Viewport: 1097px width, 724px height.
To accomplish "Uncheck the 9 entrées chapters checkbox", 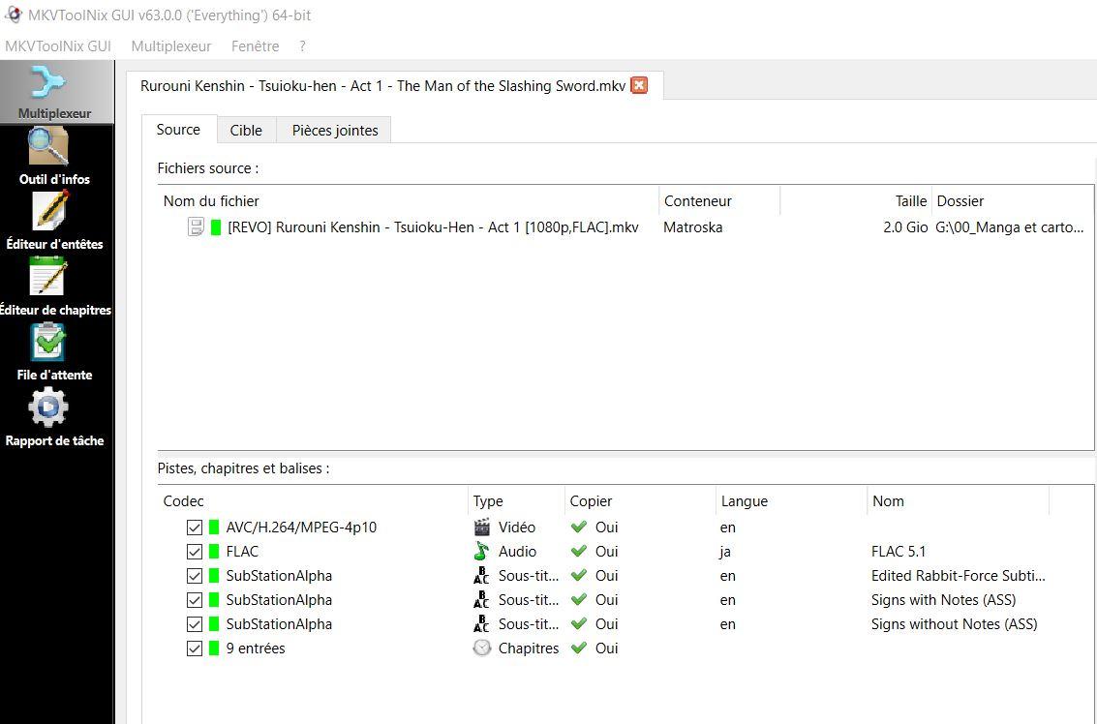I will click(195, 649).
